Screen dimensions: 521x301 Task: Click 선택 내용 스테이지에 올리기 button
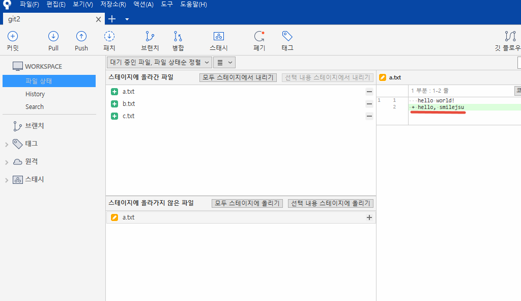coord(331,203)
